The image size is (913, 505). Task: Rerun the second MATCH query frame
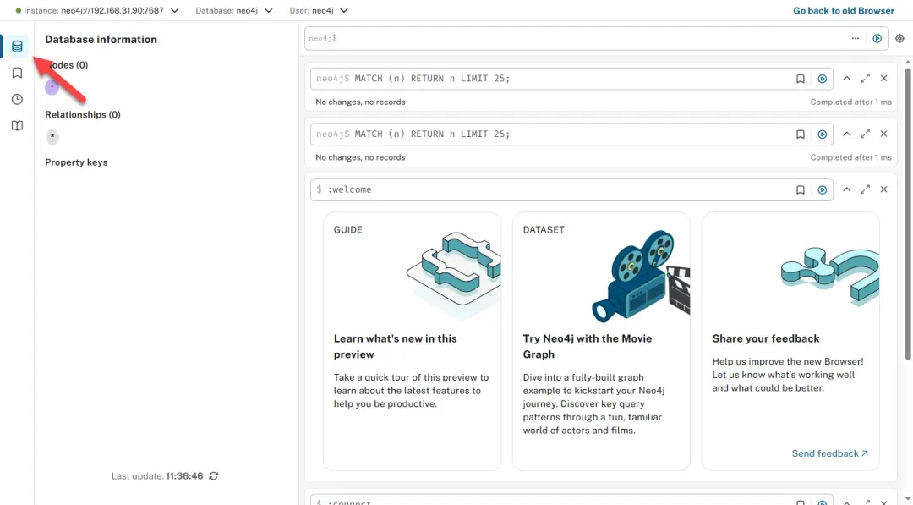click(823, 134)
